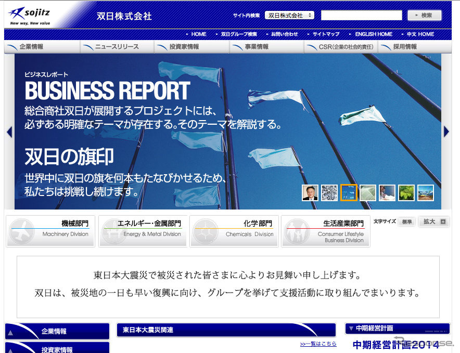Open the site search scope dropdown

[289, 16]
